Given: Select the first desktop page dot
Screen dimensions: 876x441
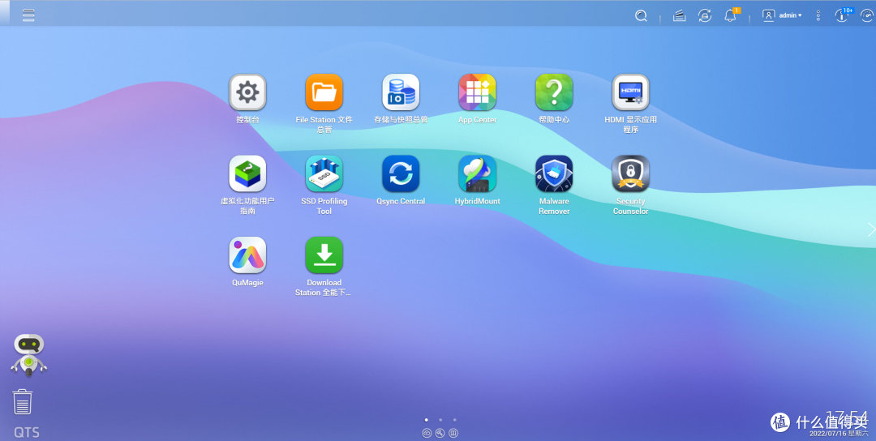Looking at the screenshot, I should [427, 419].
